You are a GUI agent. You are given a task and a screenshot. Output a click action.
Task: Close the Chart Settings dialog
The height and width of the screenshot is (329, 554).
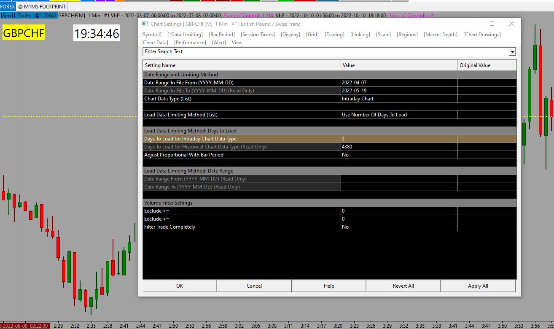point(511,24)
